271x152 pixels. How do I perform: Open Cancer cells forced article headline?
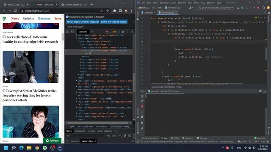(x=30, y=39)
